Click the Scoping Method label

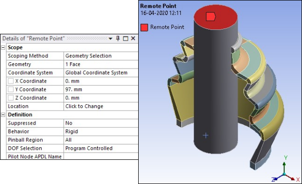pos(28,56)
